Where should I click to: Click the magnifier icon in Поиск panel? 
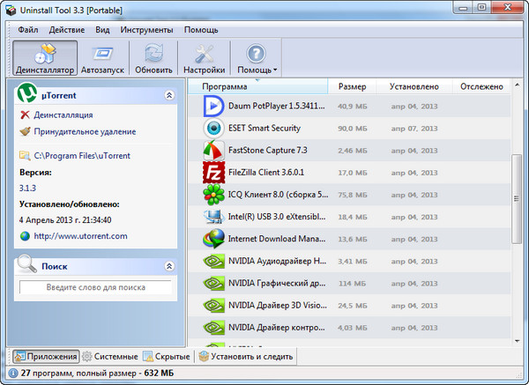[x=27, y=263]
